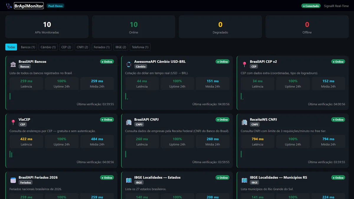Click the ReceitaWS CNPJ card title
Screen dimensions: 354x199
[263, 120]
